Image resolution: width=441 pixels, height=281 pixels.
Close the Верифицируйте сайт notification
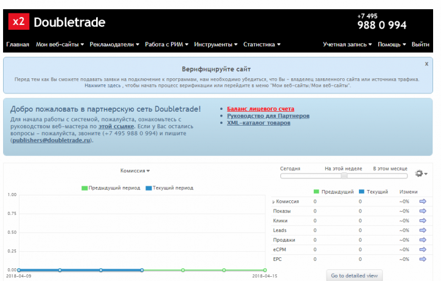tap(426, 64)
